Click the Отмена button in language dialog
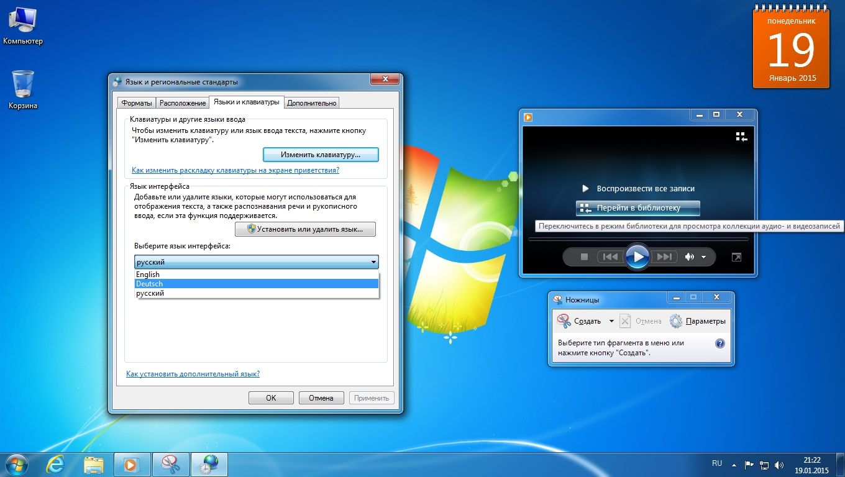845x477 pixels. click(321, 398)
